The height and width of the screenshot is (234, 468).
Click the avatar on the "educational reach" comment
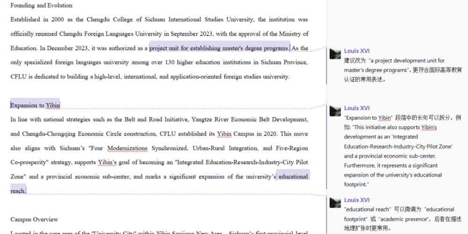click(335, 203)
